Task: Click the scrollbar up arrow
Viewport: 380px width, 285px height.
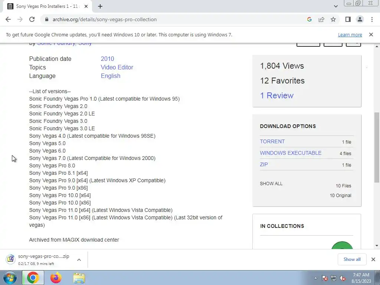Action: [x=377, y=46]
